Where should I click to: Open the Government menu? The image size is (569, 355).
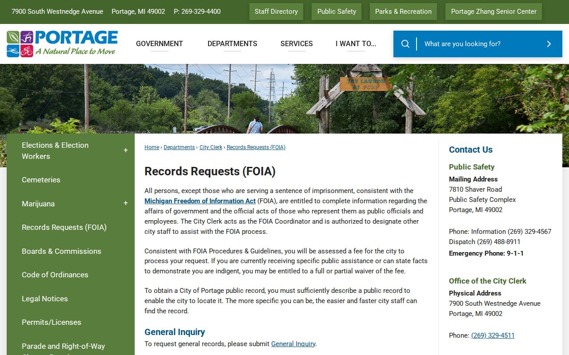[159, 43]
